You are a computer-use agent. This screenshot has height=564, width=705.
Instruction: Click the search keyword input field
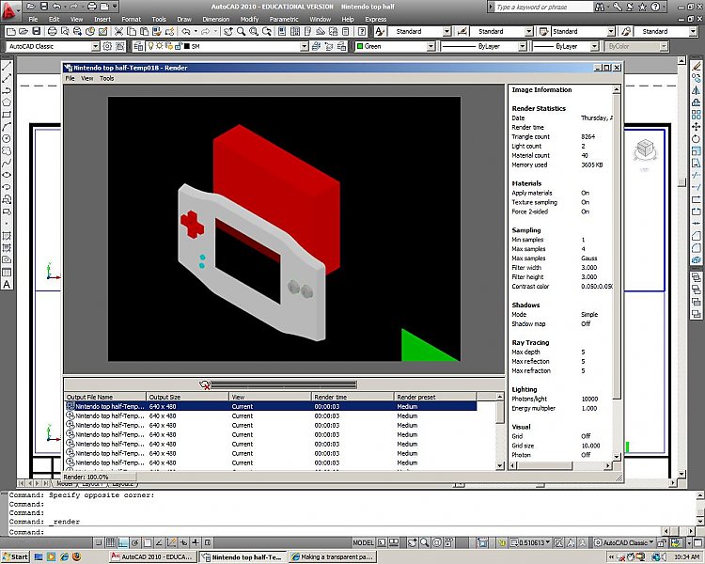coord(543,7)
